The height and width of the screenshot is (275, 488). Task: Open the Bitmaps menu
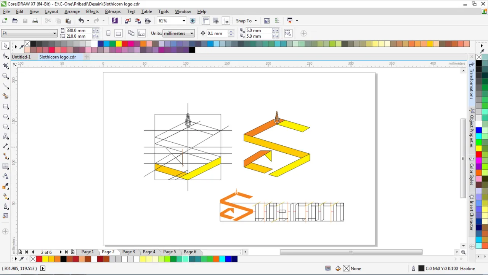[113, 11]
